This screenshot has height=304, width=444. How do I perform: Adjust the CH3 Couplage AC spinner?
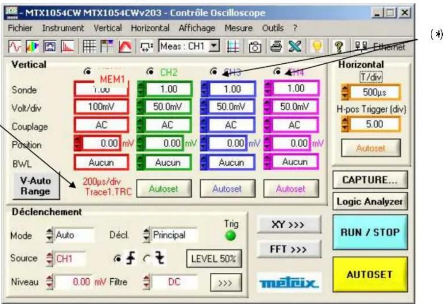point(204,125)
